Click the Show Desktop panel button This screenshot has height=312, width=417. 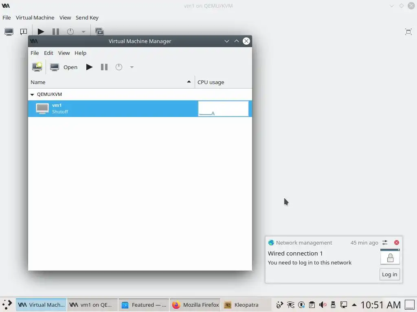point(410,305)
